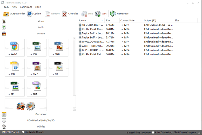Click the Utilities film reel icon

point(4,127)
